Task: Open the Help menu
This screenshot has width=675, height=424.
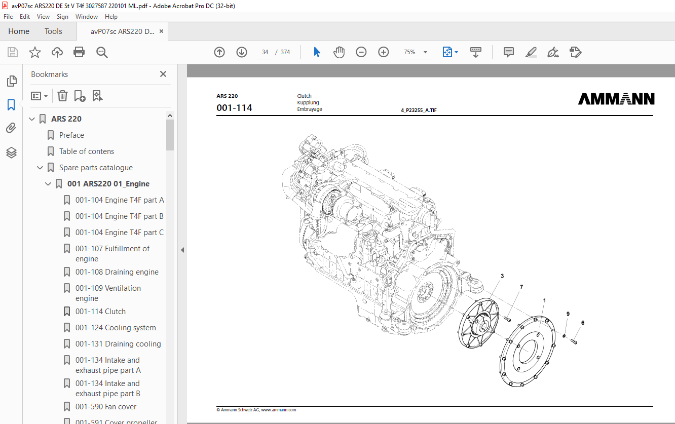Action: pos(111,17)
